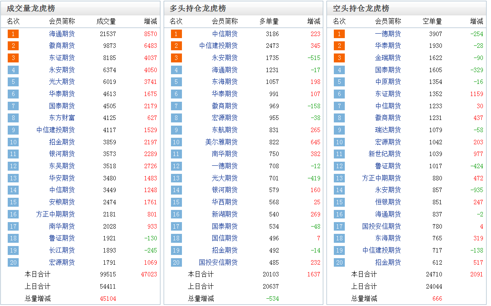Click the 空单量 column header

tap(432, 21)
